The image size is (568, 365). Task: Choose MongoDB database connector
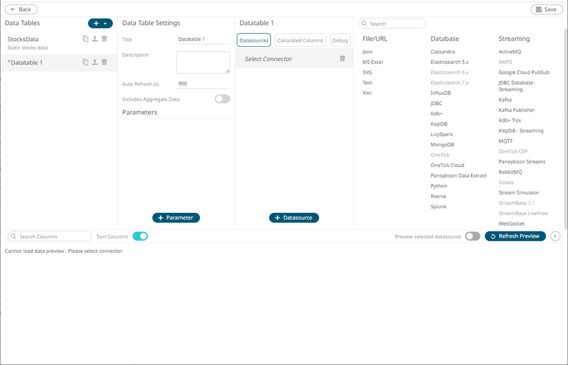click(442, 145)
